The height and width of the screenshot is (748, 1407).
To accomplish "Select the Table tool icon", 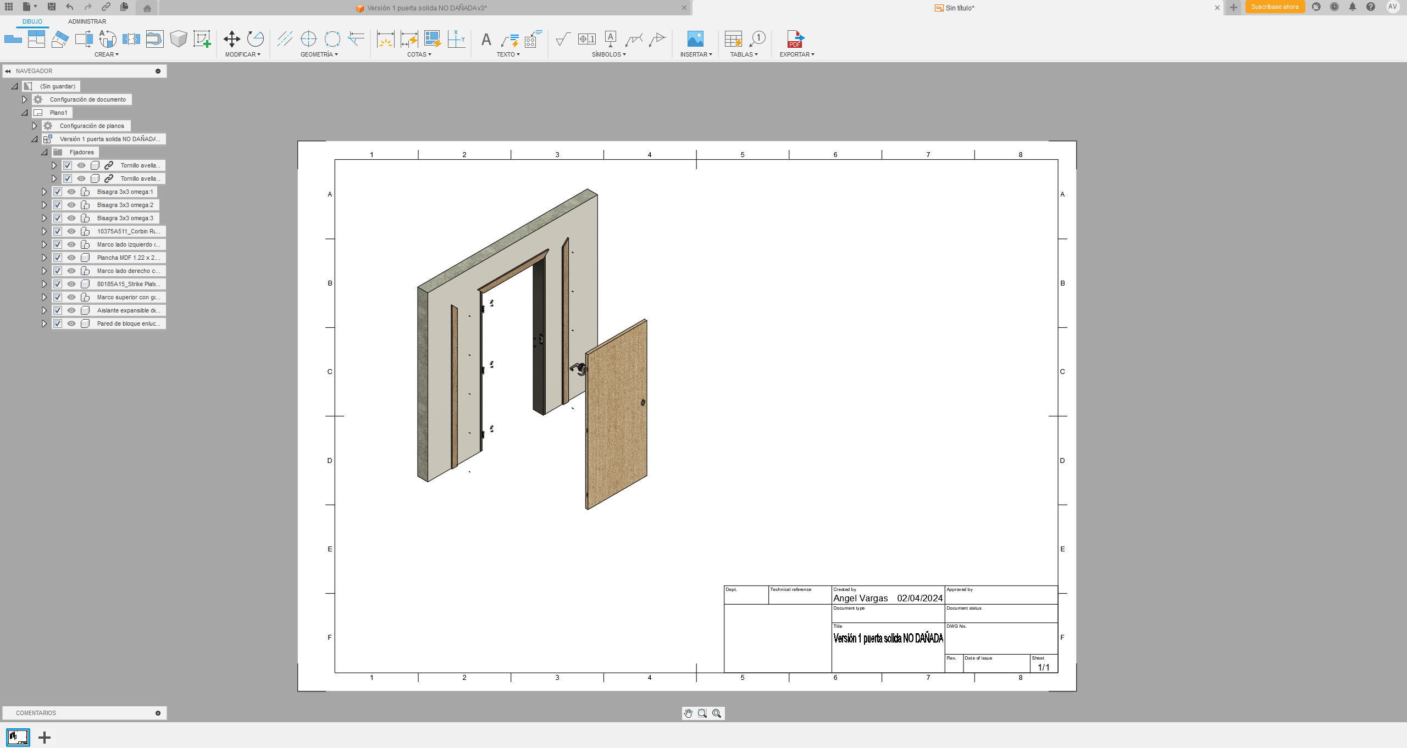I will 733,39.
